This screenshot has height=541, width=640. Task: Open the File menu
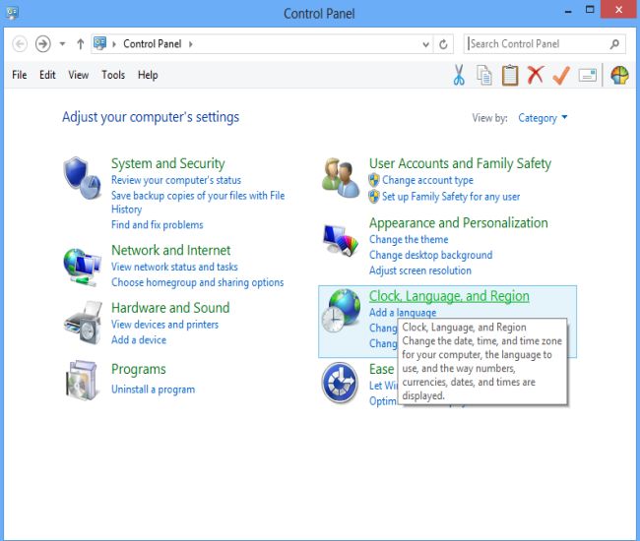point(19,75)
